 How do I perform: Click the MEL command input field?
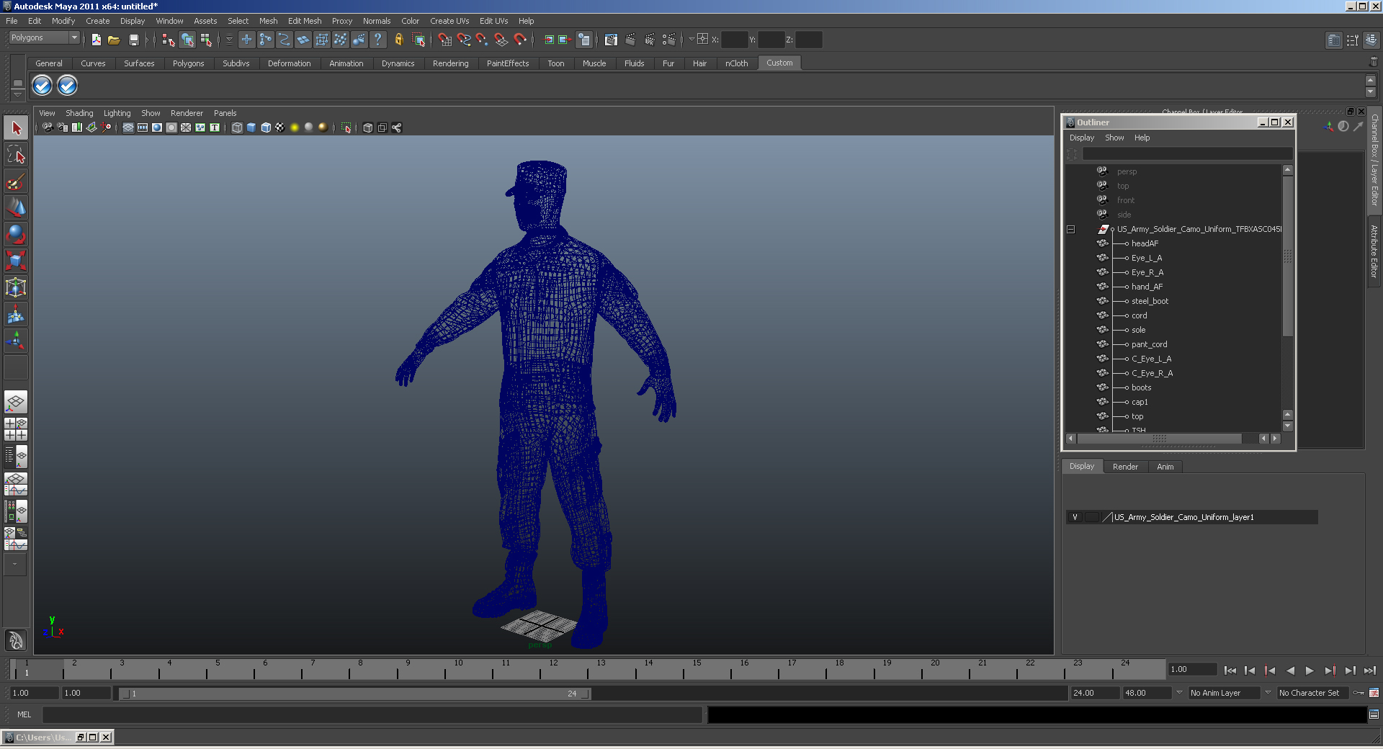[372, 714]
